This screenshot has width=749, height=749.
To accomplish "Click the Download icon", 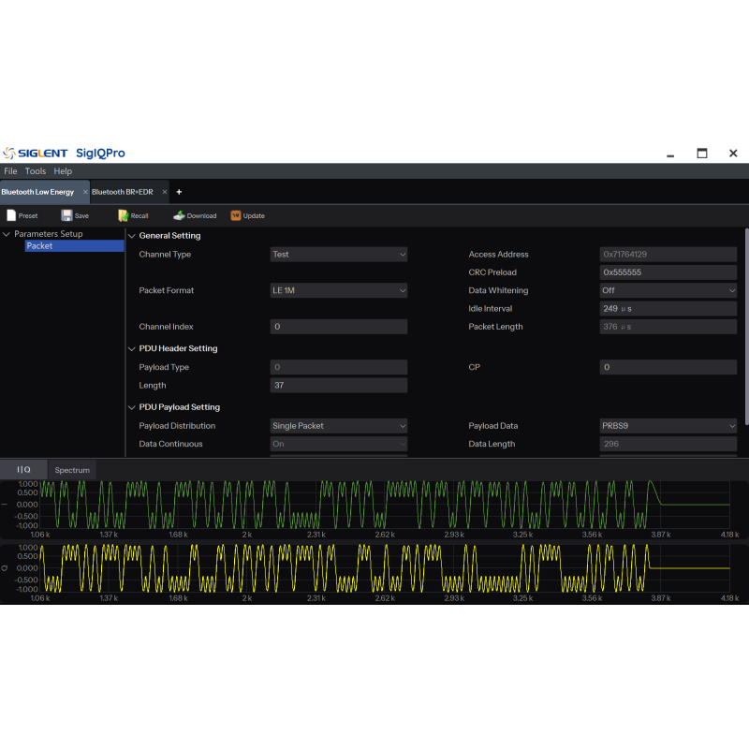I will coord(179,215).
